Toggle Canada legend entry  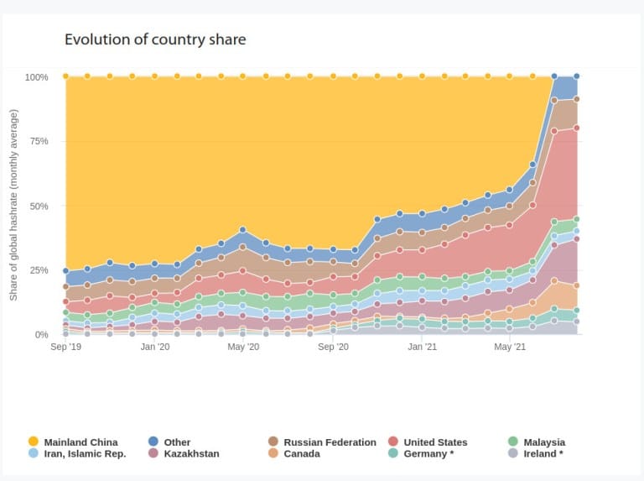point(293,453)
